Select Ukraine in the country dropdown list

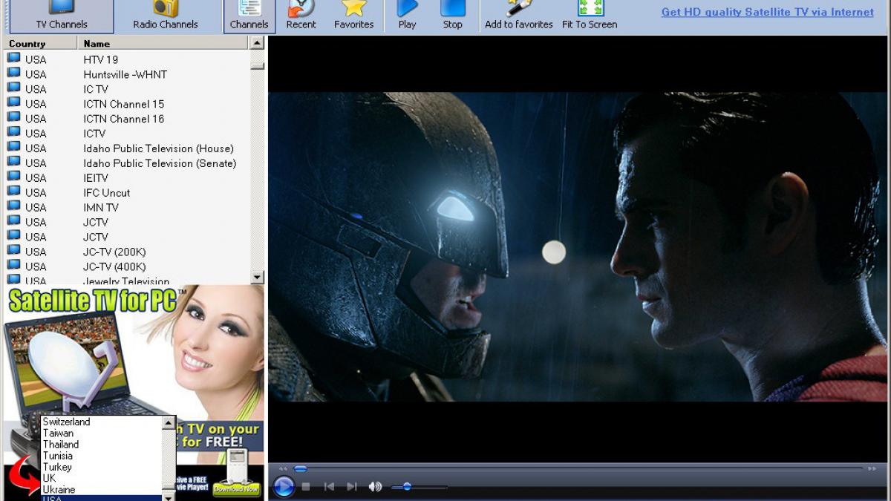59,490
